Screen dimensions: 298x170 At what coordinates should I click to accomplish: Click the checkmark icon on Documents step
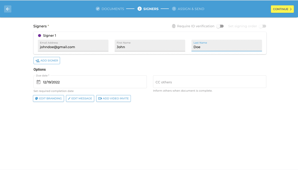(97, 8)
